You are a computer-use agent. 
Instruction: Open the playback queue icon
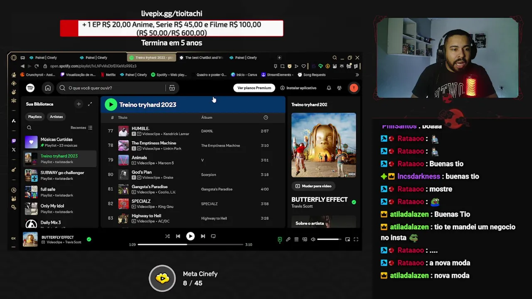[x=296, y=240]
